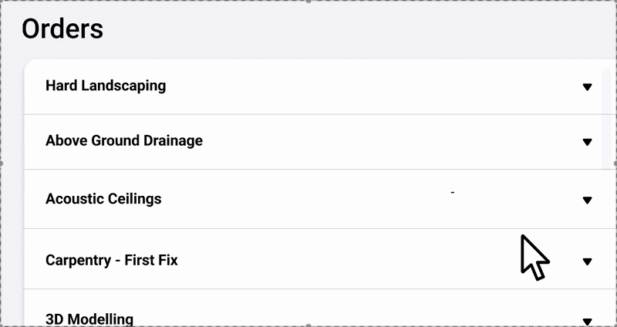Select the Hard Landscaping label
Image resolution: width=617 pixels, height=327 pixels.
(x=106, y=86)
